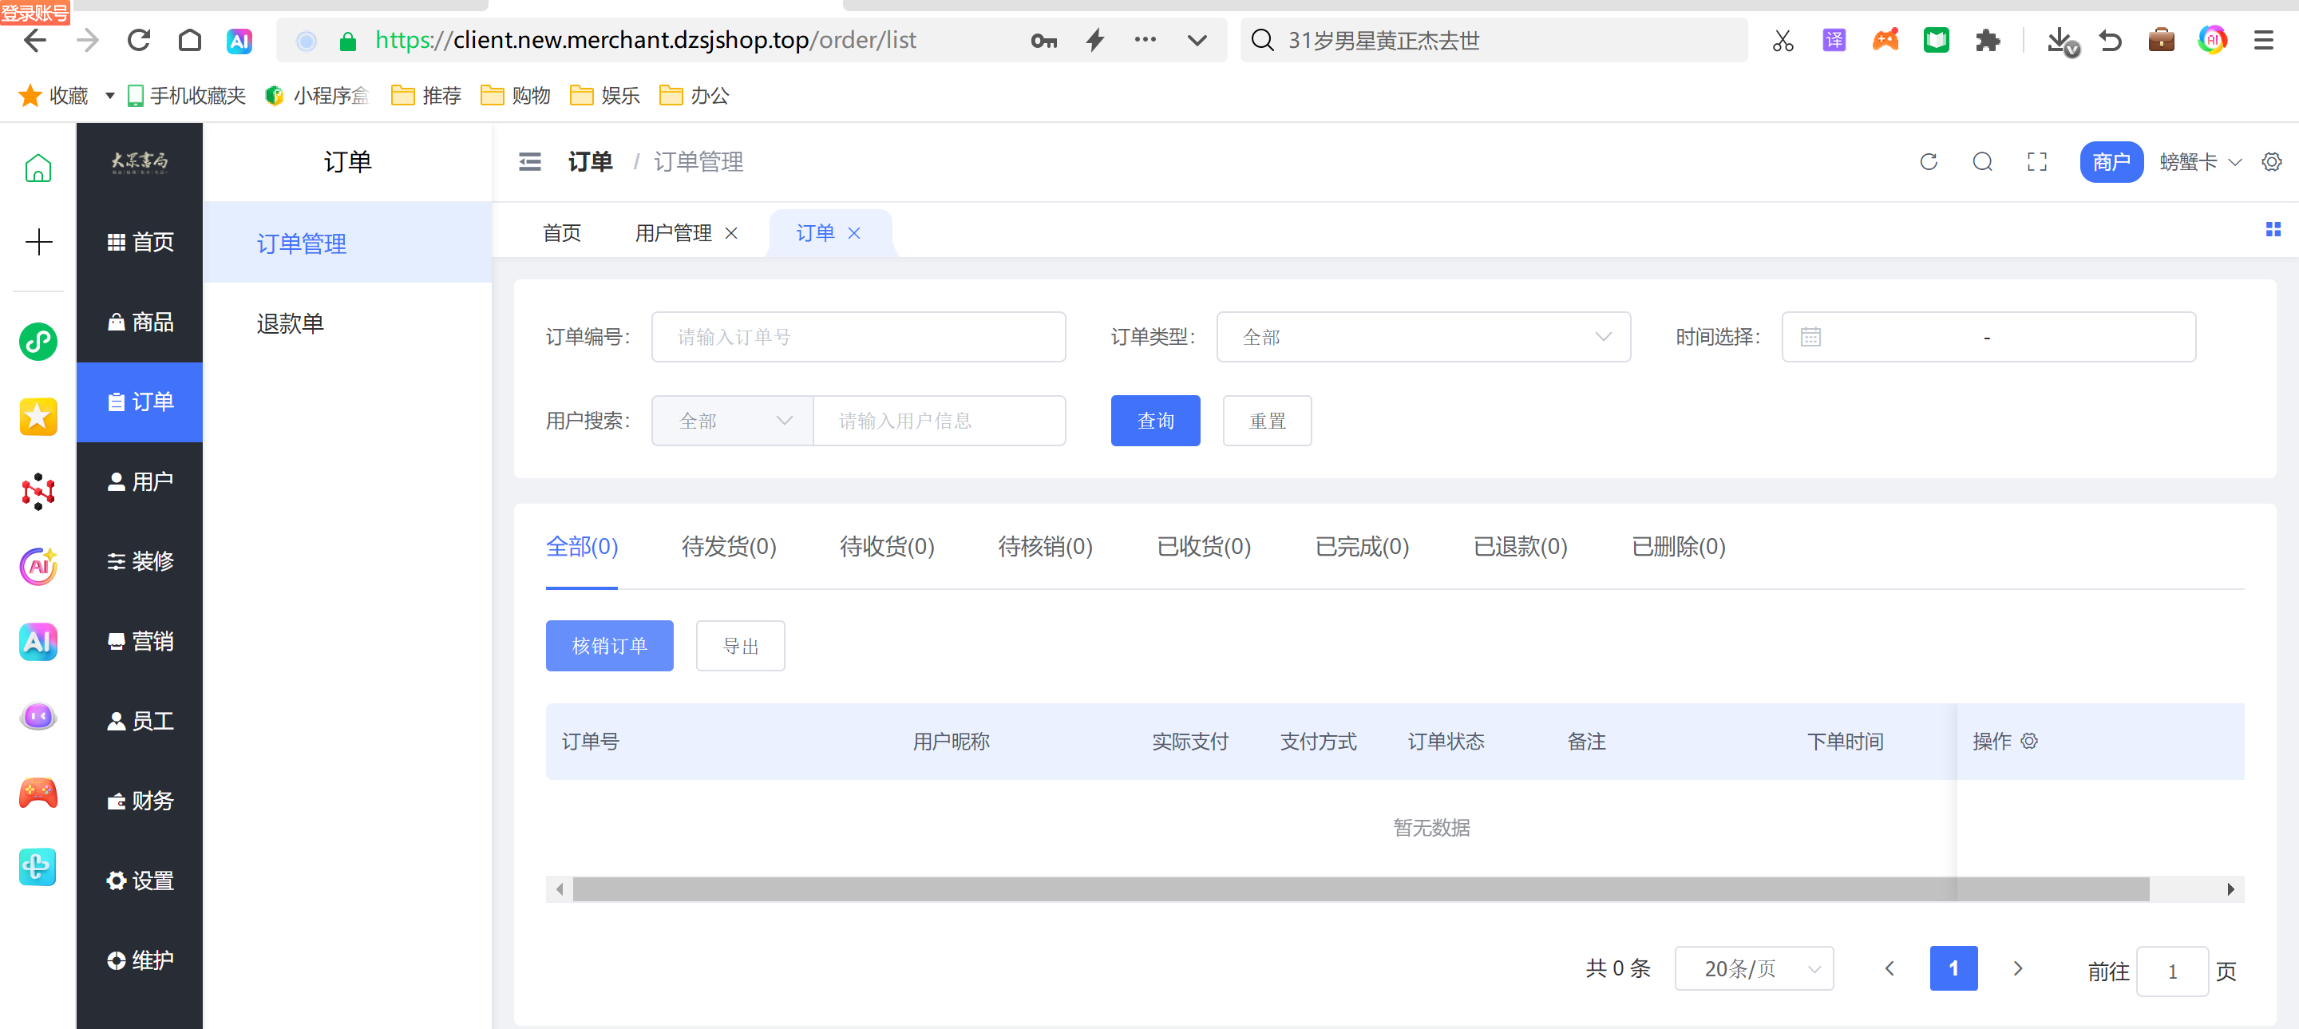This screenshot has height=1029, width=2299.
Task: Open the 员工 item in dark nav
Action: (140, 721)
